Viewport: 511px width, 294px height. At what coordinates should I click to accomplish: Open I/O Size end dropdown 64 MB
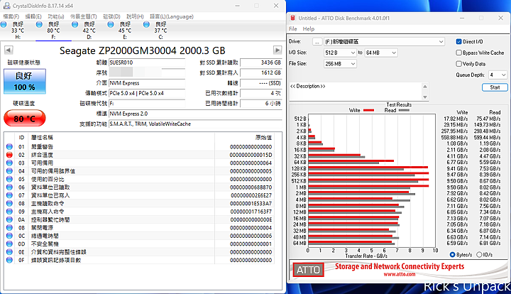point(380,53)
